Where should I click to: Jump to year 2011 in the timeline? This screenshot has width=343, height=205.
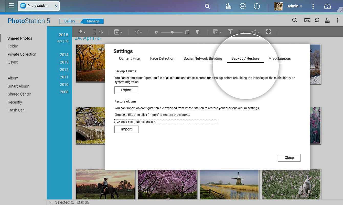pyautogui.click(x=64, y=77)
